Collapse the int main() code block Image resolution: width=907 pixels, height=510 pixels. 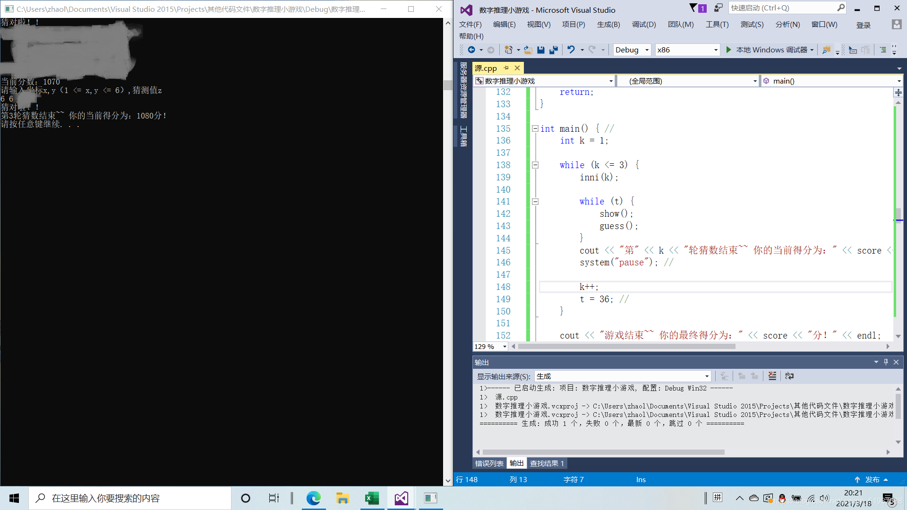point(535,128)
